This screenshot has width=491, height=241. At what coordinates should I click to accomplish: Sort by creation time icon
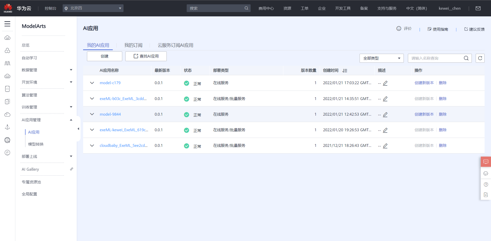tap(345, 71)
